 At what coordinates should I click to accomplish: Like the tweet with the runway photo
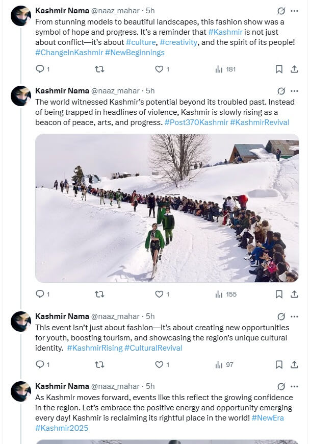click(x=159, y=294)
